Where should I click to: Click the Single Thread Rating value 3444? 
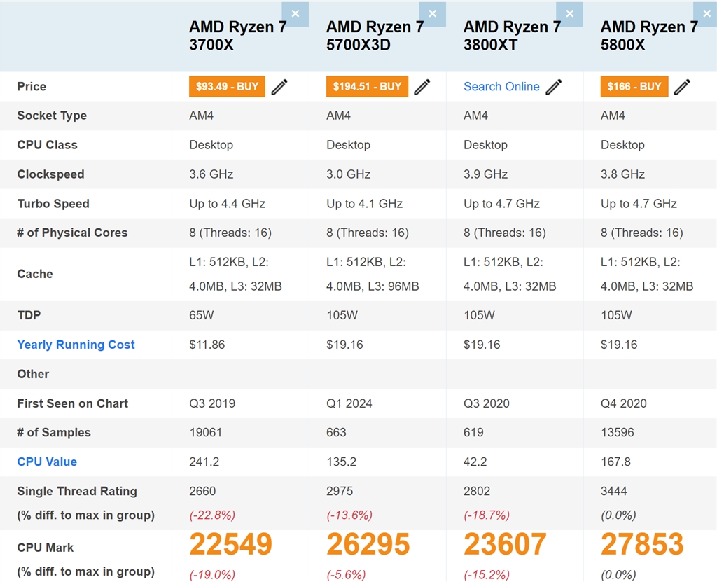[x=614, y=491]
